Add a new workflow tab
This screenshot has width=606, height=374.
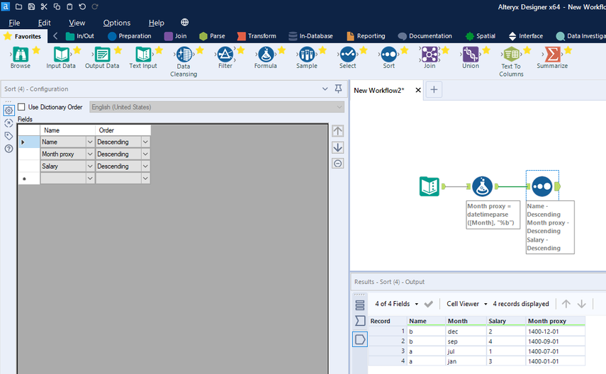click(434, 90)
